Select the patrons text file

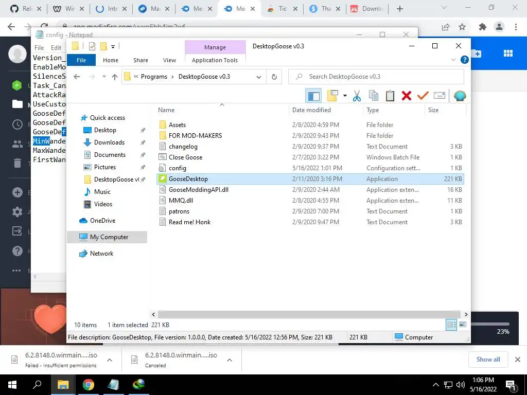click(x=179, y=211)
